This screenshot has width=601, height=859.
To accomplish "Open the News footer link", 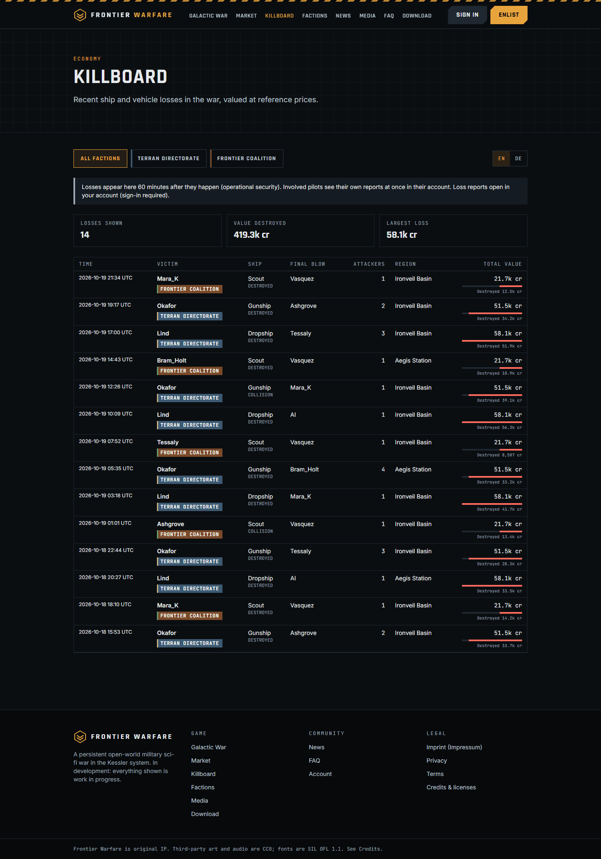I will pos(317,747).
